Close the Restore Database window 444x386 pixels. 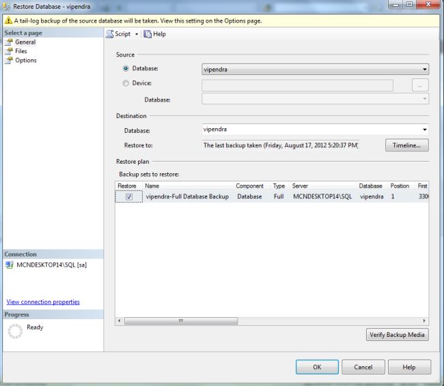[428, 5]
